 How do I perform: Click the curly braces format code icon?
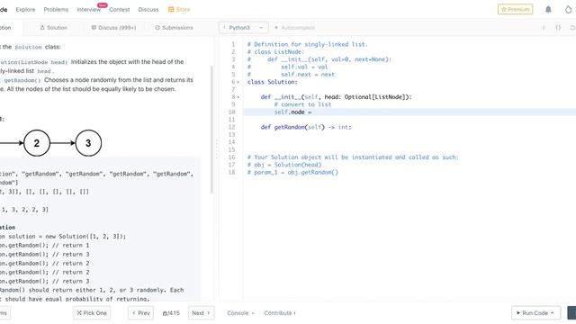(x=558, y=28)
